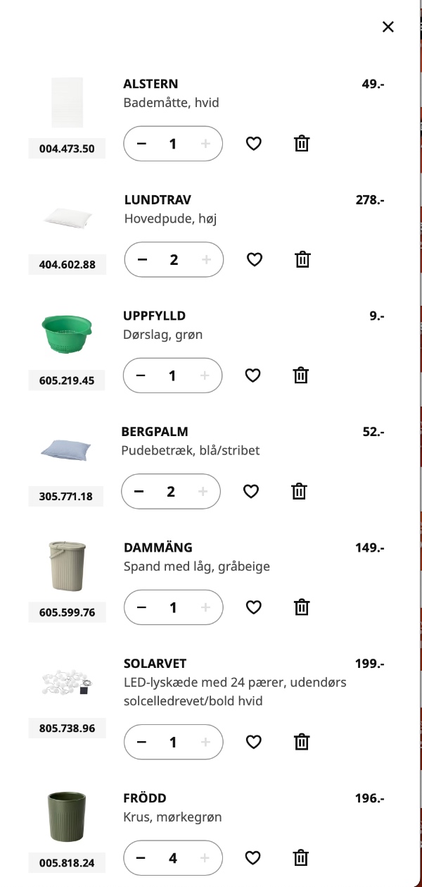Decrease LUNDTRAV quantity with minus

point(141,259)
